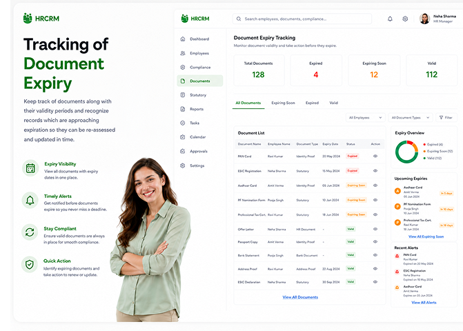
Task: Select Documents in the sidebar
Action: [200, 81]
